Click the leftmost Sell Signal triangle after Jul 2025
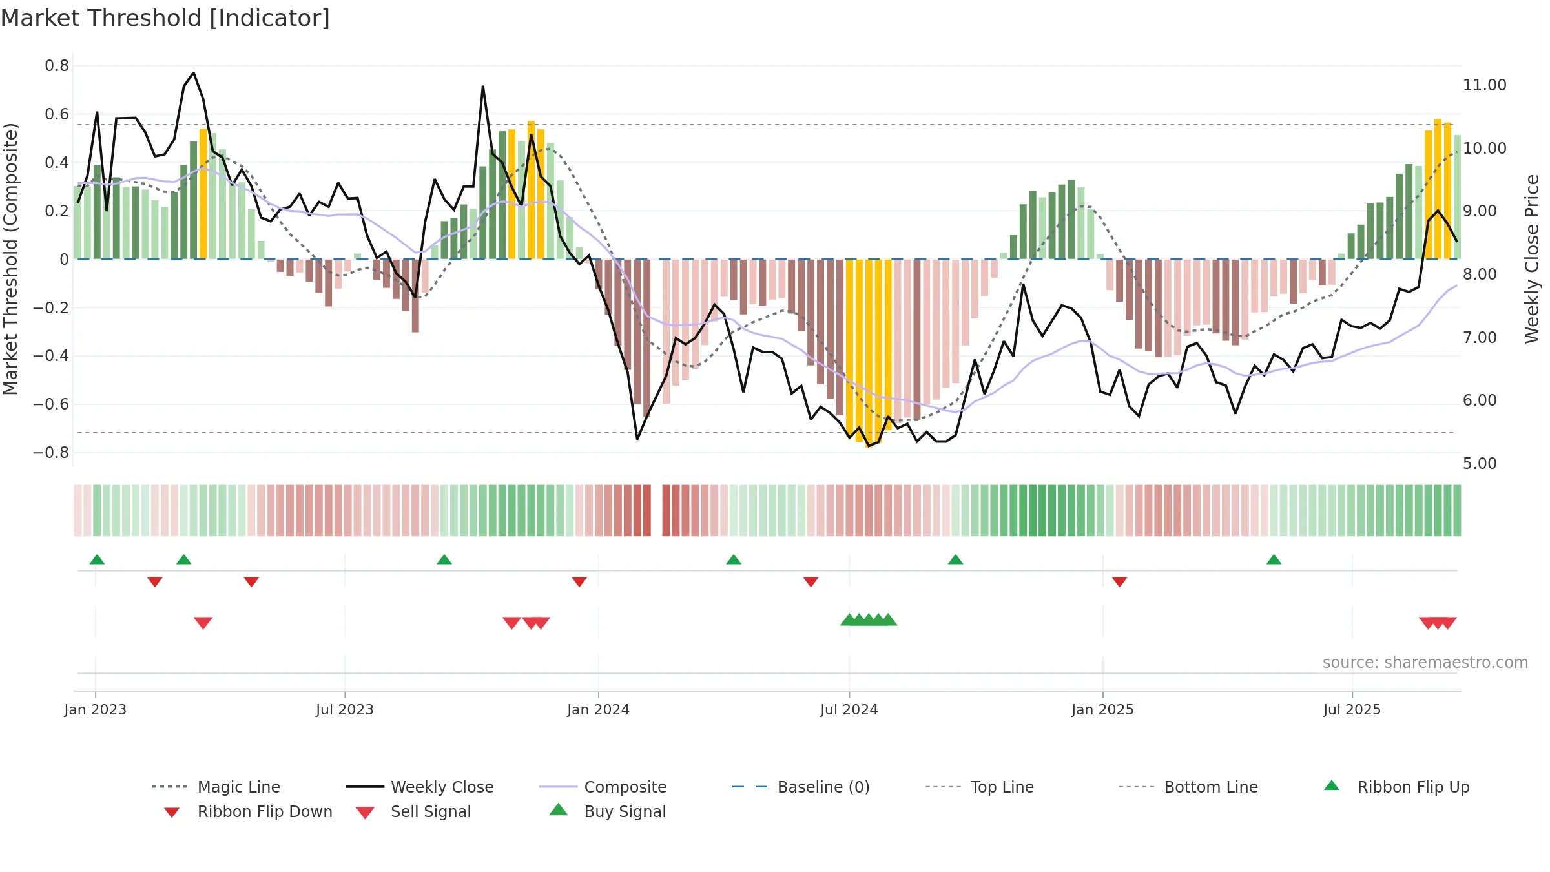The image size is (1550, 872). pyautogui.click(x=1428, y=623)
